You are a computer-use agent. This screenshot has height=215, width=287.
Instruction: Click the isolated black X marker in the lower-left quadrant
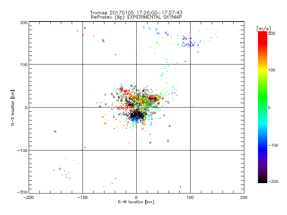pyautogui.click(x=55, y=132)
